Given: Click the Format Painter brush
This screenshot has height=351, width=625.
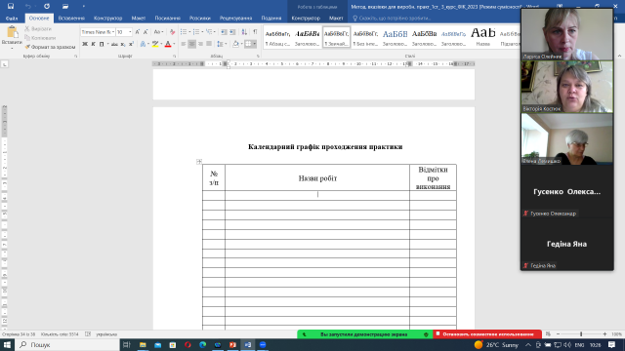Looking at the screenshot, I should (50, 47).
